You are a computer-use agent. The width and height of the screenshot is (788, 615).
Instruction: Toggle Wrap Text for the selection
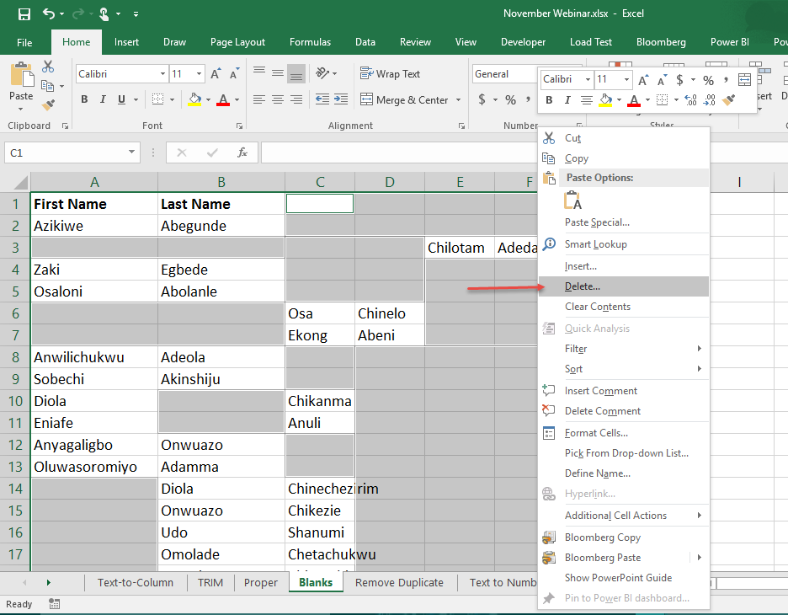[390, 74]
